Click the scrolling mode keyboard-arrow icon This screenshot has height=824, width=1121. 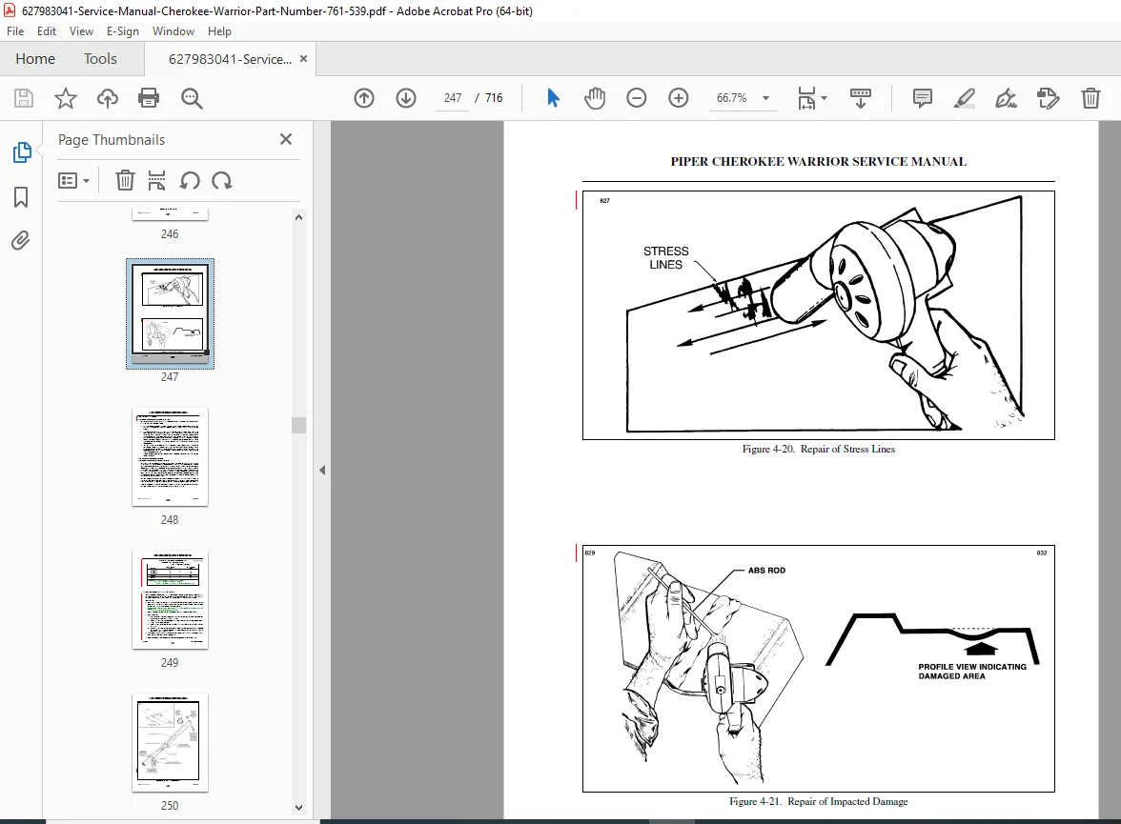(x=860, y=98)
